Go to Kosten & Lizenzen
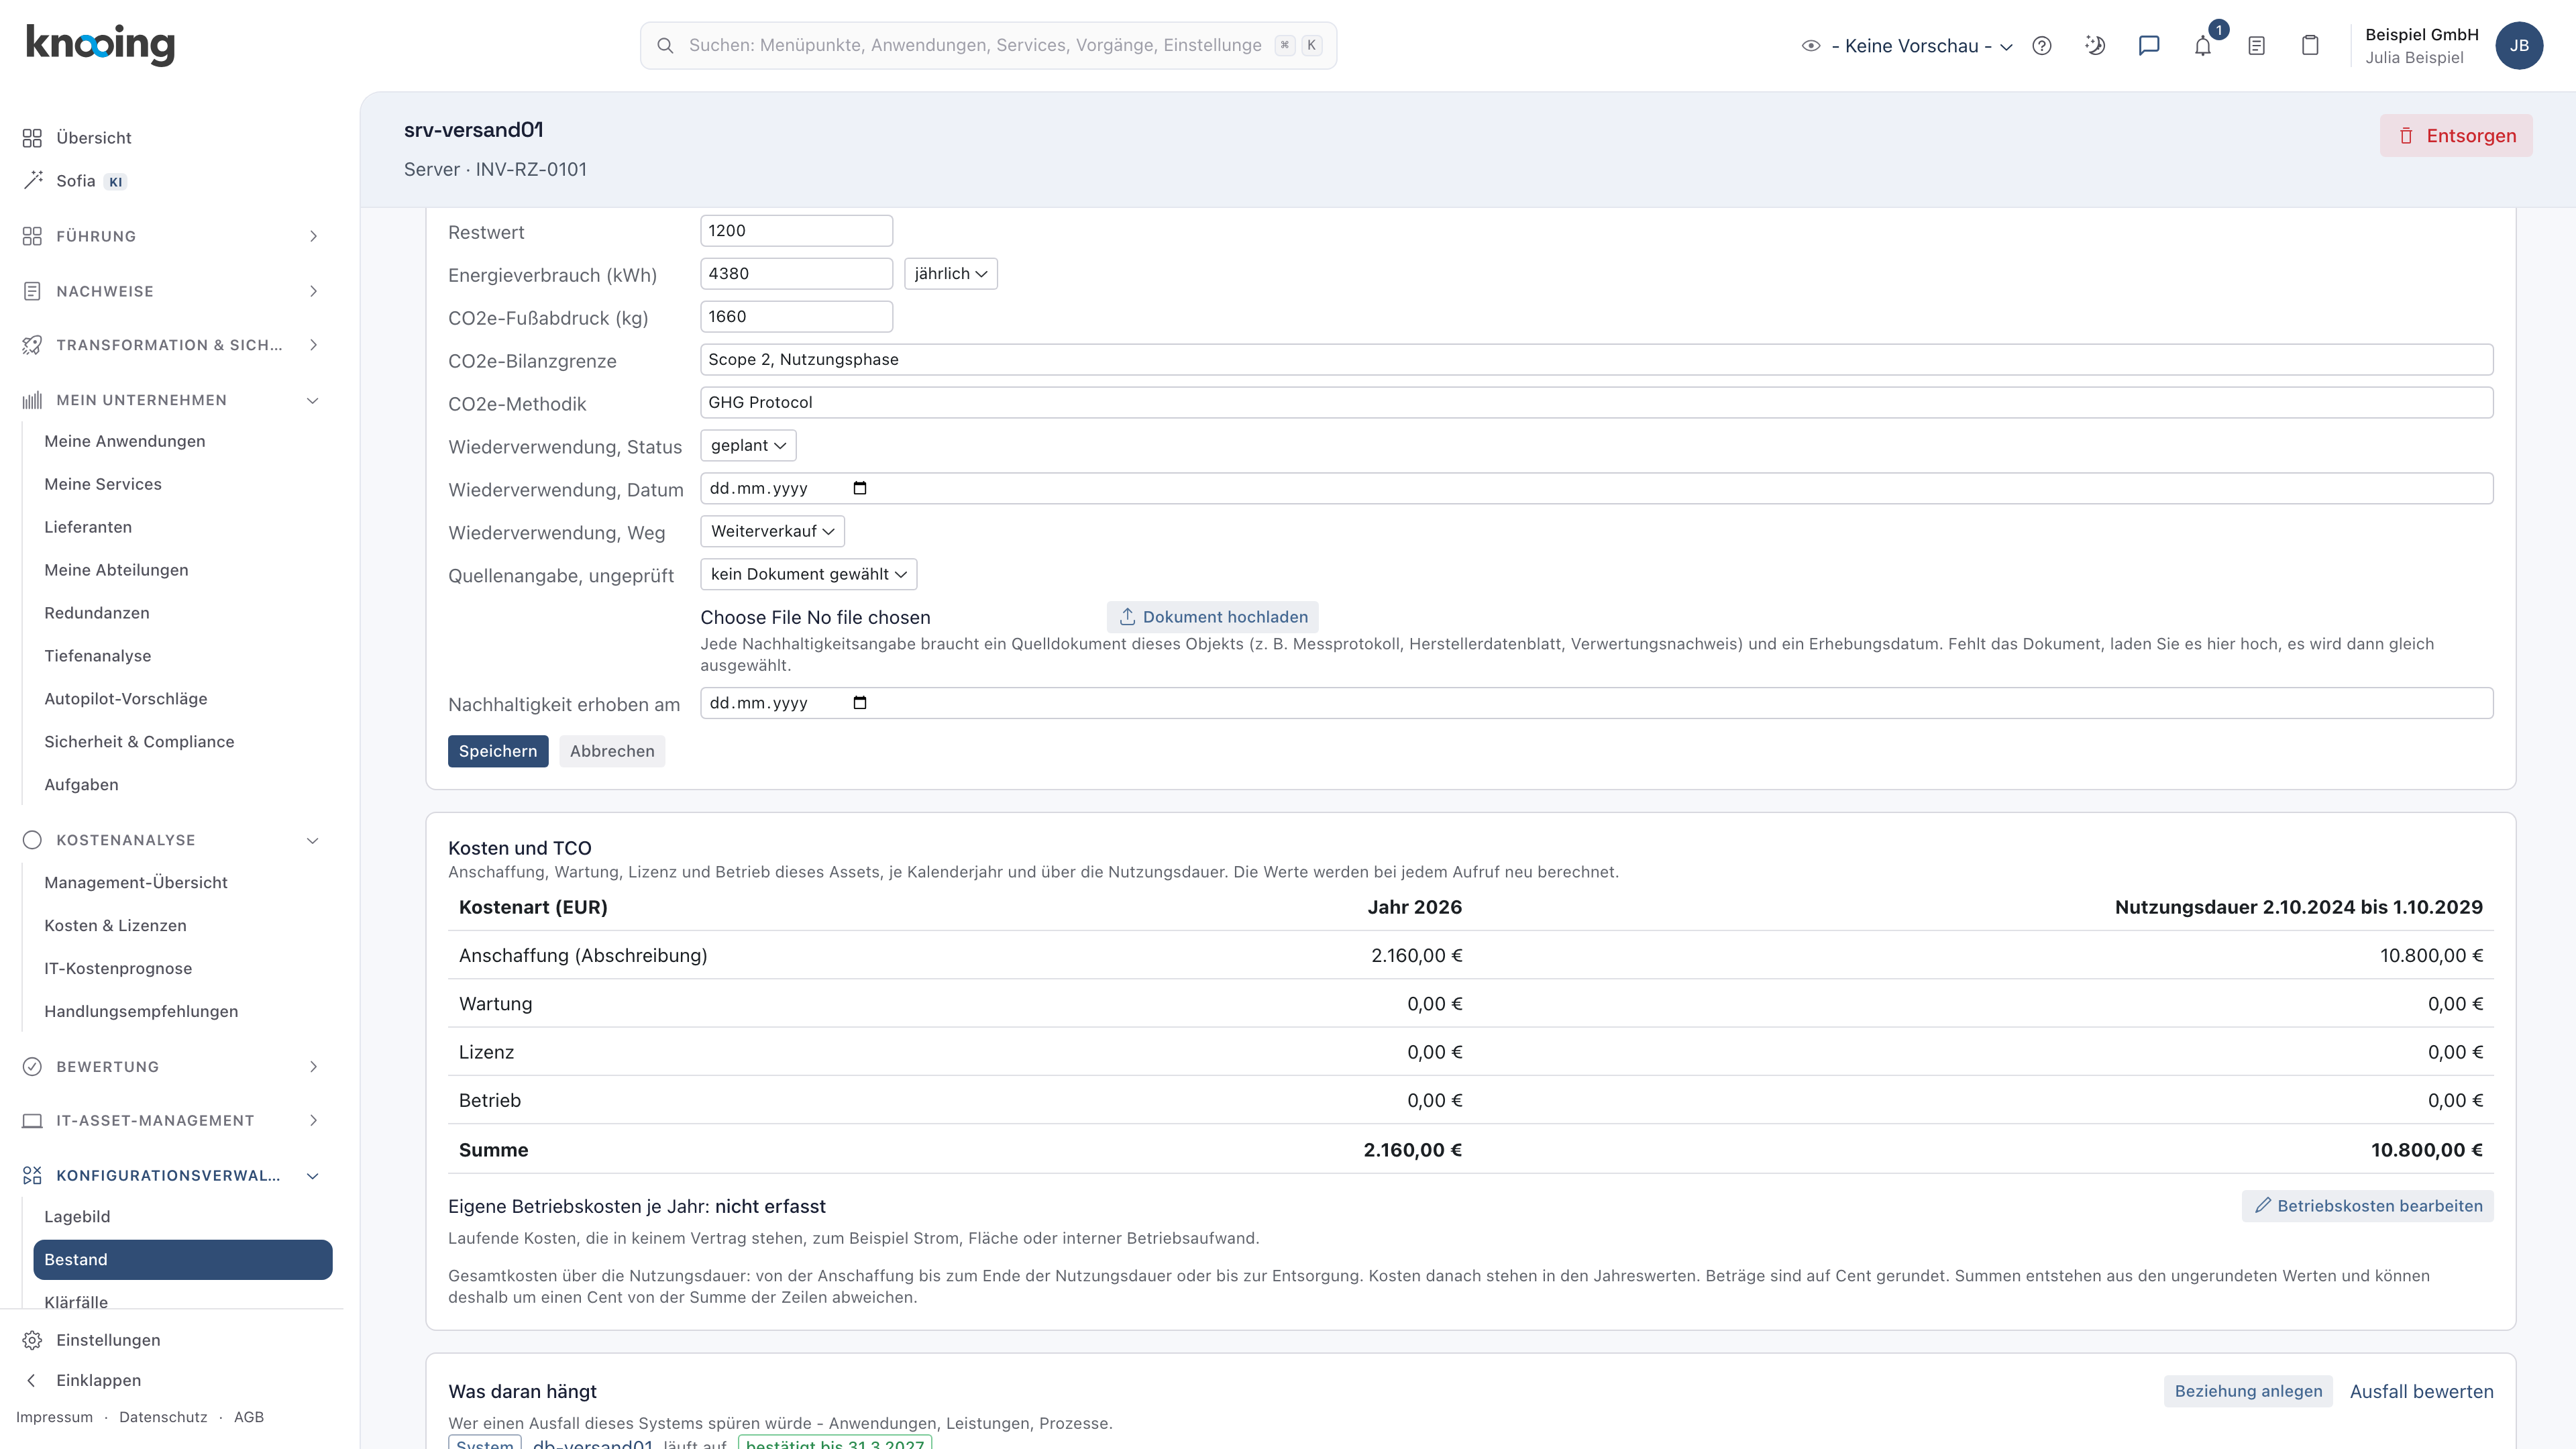Viewport: 2576px width, 1449px height. click(115, 926)
